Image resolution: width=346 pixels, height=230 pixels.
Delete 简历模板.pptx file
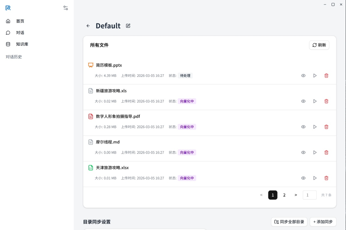click(x=326, y=75)
